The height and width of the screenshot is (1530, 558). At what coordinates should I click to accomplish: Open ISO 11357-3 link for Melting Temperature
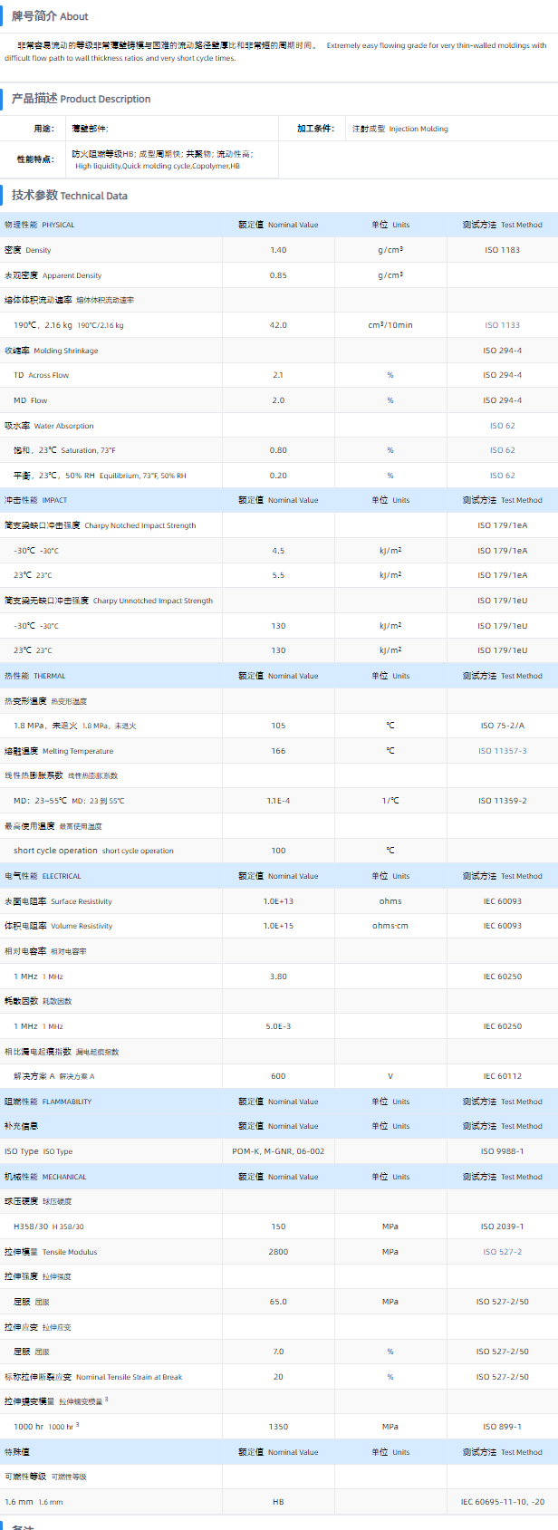[x=502, y=751]
